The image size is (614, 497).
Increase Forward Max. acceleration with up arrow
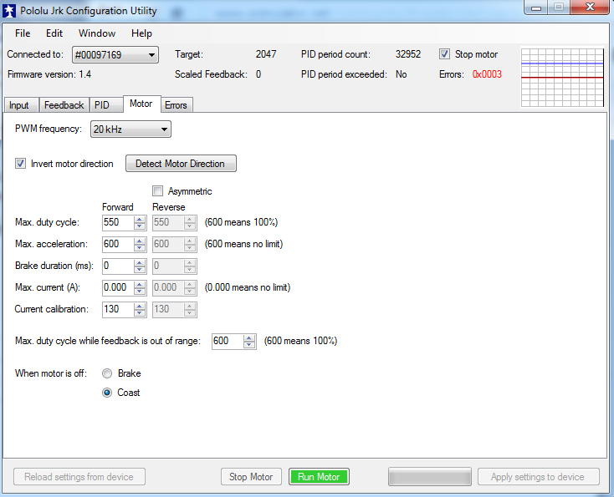click(140, 241)
